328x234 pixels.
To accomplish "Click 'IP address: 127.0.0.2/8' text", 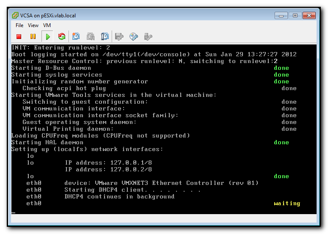I will [108, 169].
